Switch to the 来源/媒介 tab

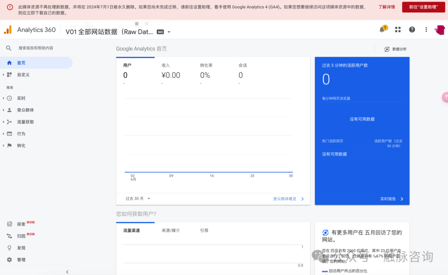[x=170, y=231]
